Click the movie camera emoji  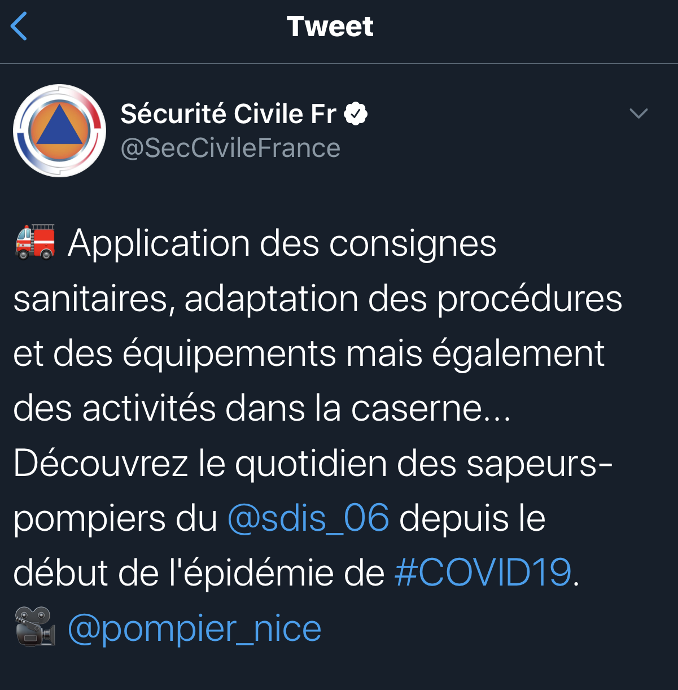35,627
